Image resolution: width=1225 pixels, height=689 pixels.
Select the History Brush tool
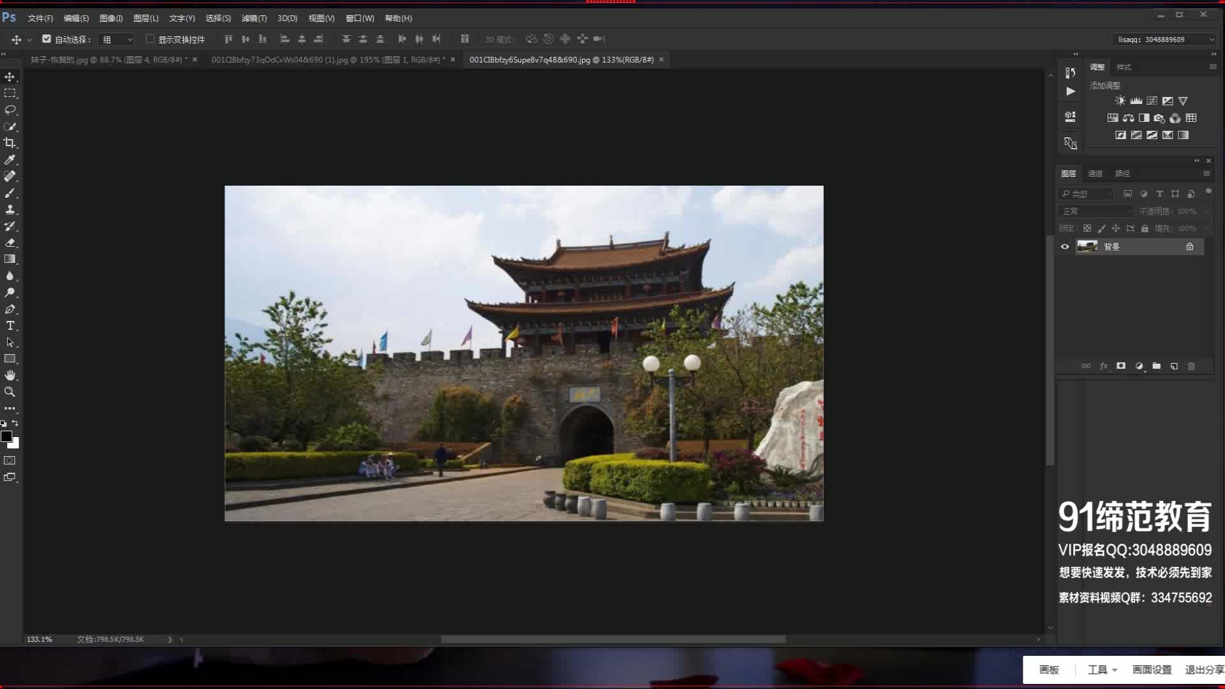pos(10,226)
